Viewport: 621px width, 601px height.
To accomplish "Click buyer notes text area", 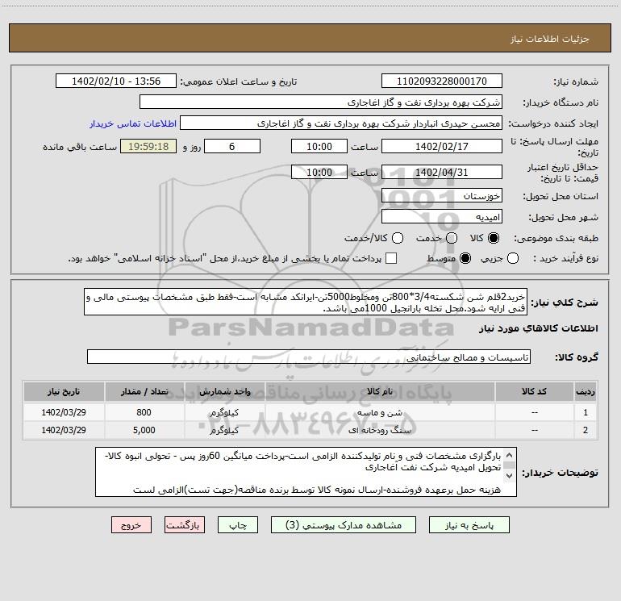I will 306,472.
